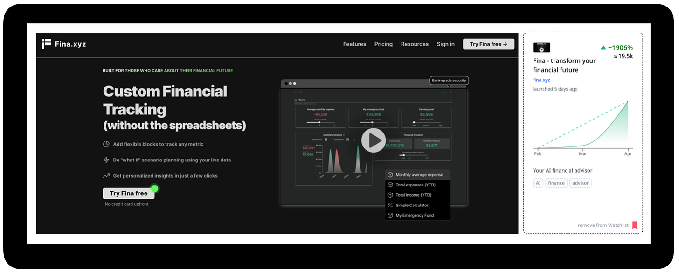Select My Emergency Fund block
The width and height of the screenshot is (679, 273).
[418, 216]
